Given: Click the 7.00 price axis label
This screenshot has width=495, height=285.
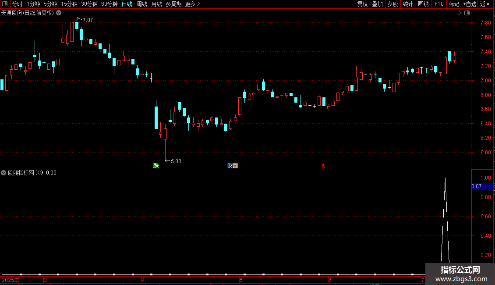Looking at the screenshot, I should click(x=485, y=81).
